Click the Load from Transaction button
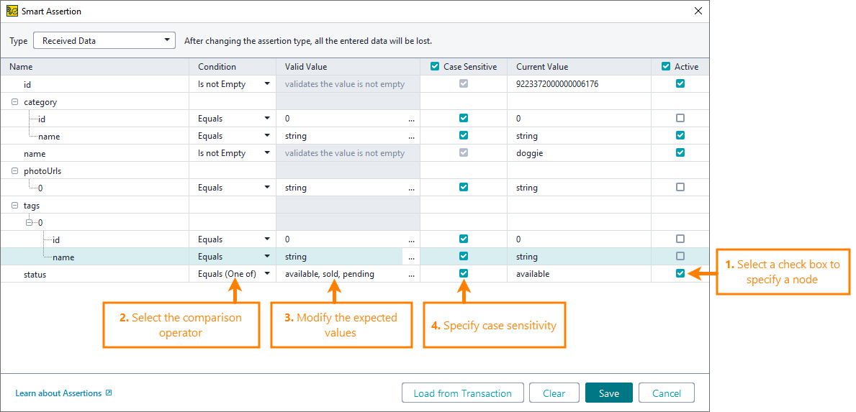Image resolution: width=856 pixels, height=412 pixels. tap(462, 393)
